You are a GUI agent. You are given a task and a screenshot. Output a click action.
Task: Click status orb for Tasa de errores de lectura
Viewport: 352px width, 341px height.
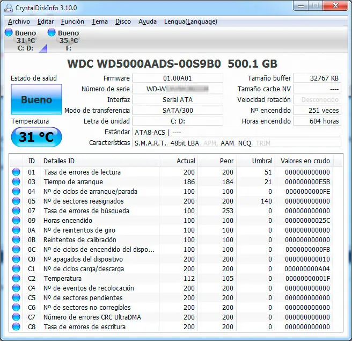click(16, 172)
